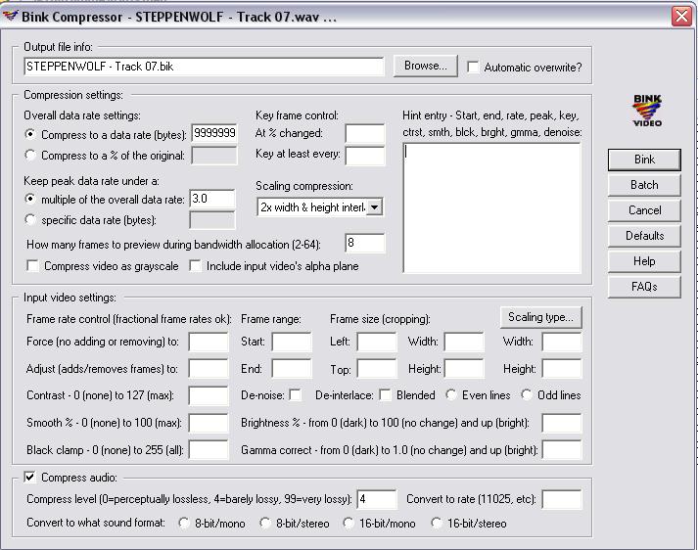This screenshot has width=698, height=550.
Task: Click the cropping Left field
Action: point(377,343)
